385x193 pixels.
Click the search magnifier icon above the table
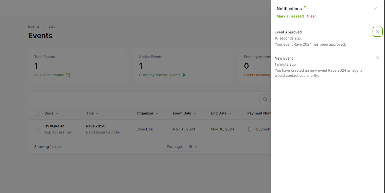[265, 99]
